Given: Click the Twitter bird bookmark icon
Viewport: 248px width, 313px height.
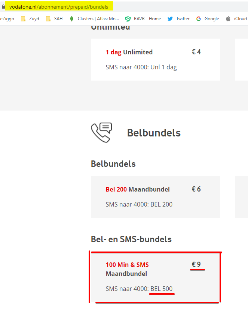Looking at the screenshot, I should 170,19.
